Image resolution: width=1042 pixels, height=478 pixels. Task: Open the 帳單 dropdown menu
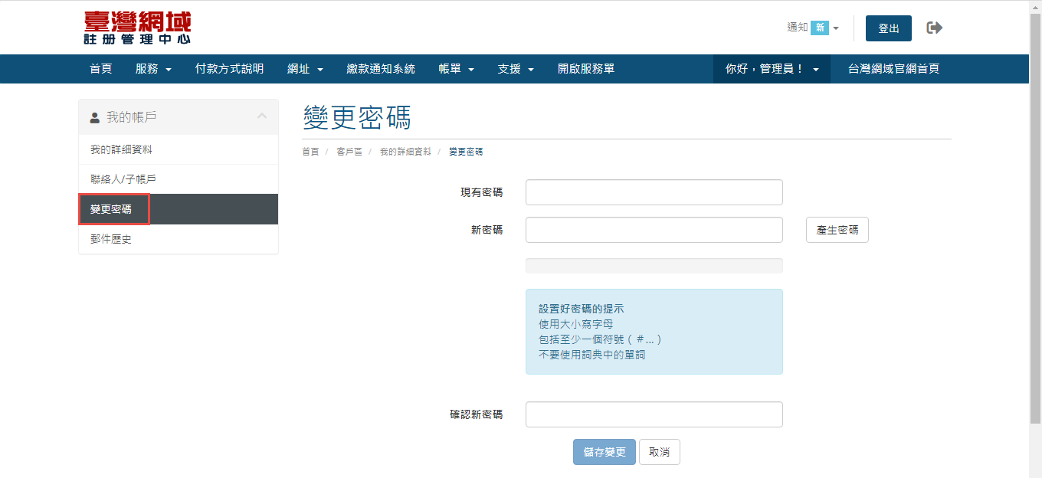tap(457, 69)
